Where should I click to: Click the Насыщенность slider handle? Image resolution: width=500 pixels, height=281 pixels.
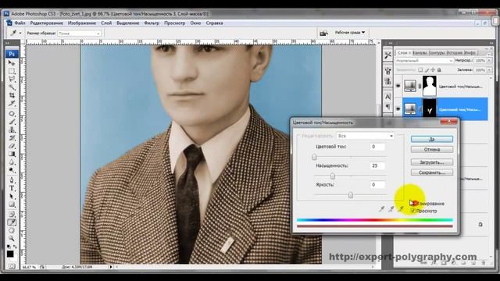333,176
